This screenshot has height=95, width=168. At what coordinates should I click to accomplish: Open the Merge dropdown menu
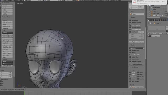(7, 64)
